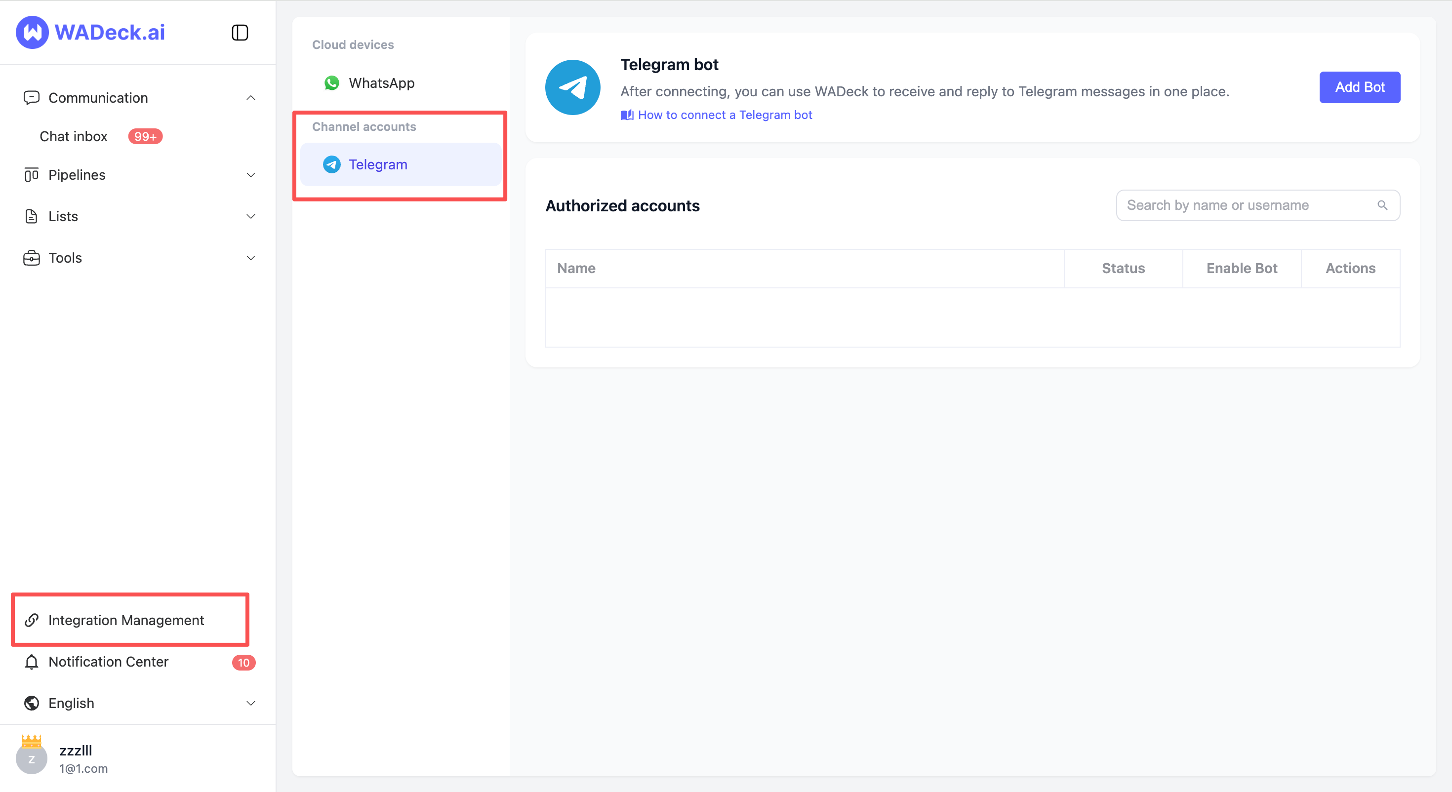The width and height of the screenshot is (1452, 792).
Task: Click the Communication speech bubble icon
Action: [x=32, y=98]
